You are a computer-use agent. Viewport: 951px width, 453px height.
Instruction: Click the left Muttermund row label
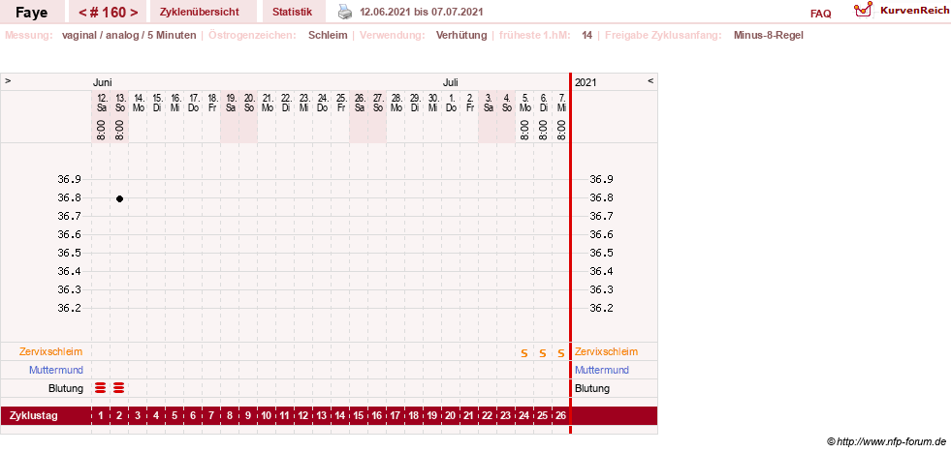pos(56,370)
